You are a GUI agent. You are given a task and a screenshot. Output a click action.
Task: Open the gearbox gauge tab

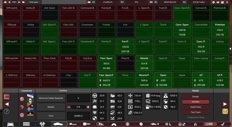(114, 124)
